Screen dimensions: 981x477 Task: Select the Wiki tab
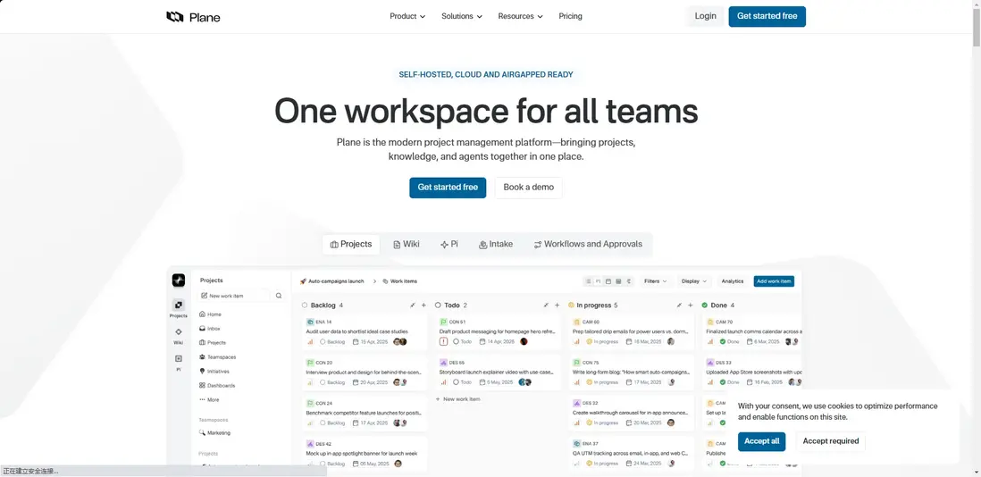[406, 245]
